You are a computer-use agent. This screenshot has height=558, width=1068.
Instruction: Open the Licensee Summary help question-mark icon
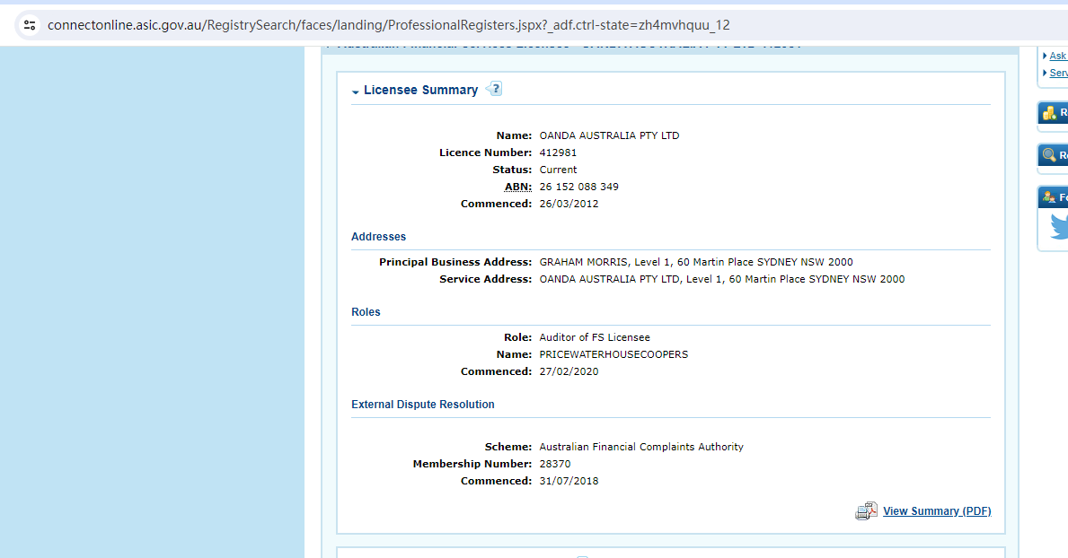(x=495, y=89)
